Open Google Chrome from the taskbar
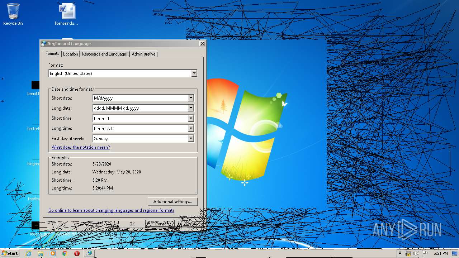Screen dimensions: 459x258 pos(65,253)
